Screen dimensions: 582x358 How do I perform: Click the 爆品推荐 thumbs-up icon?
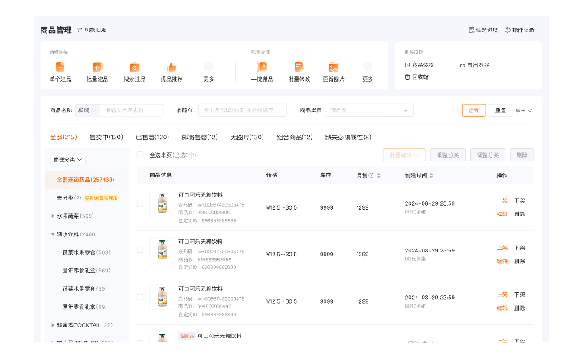pyautogui.click(x=172, y=67)
